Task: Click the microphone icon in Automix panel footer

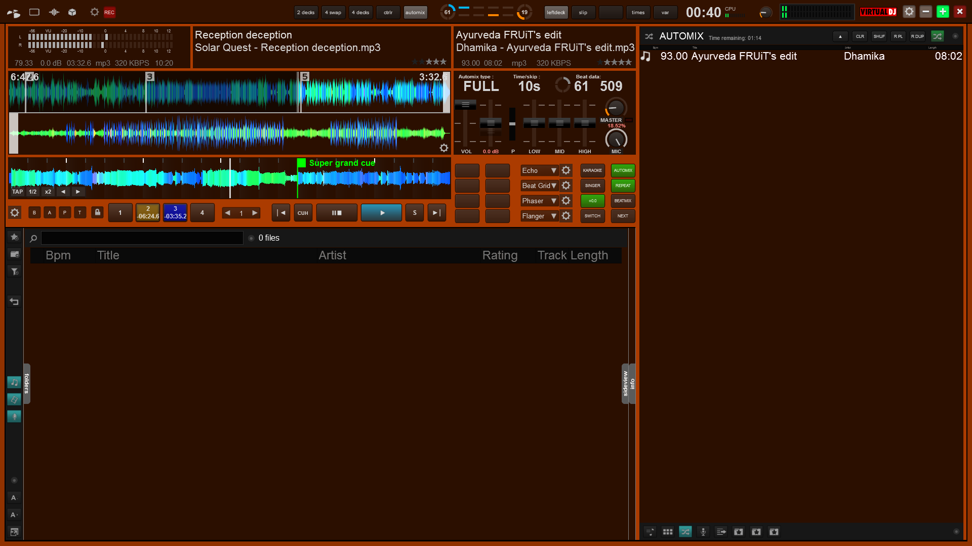Action: point(703,532)
